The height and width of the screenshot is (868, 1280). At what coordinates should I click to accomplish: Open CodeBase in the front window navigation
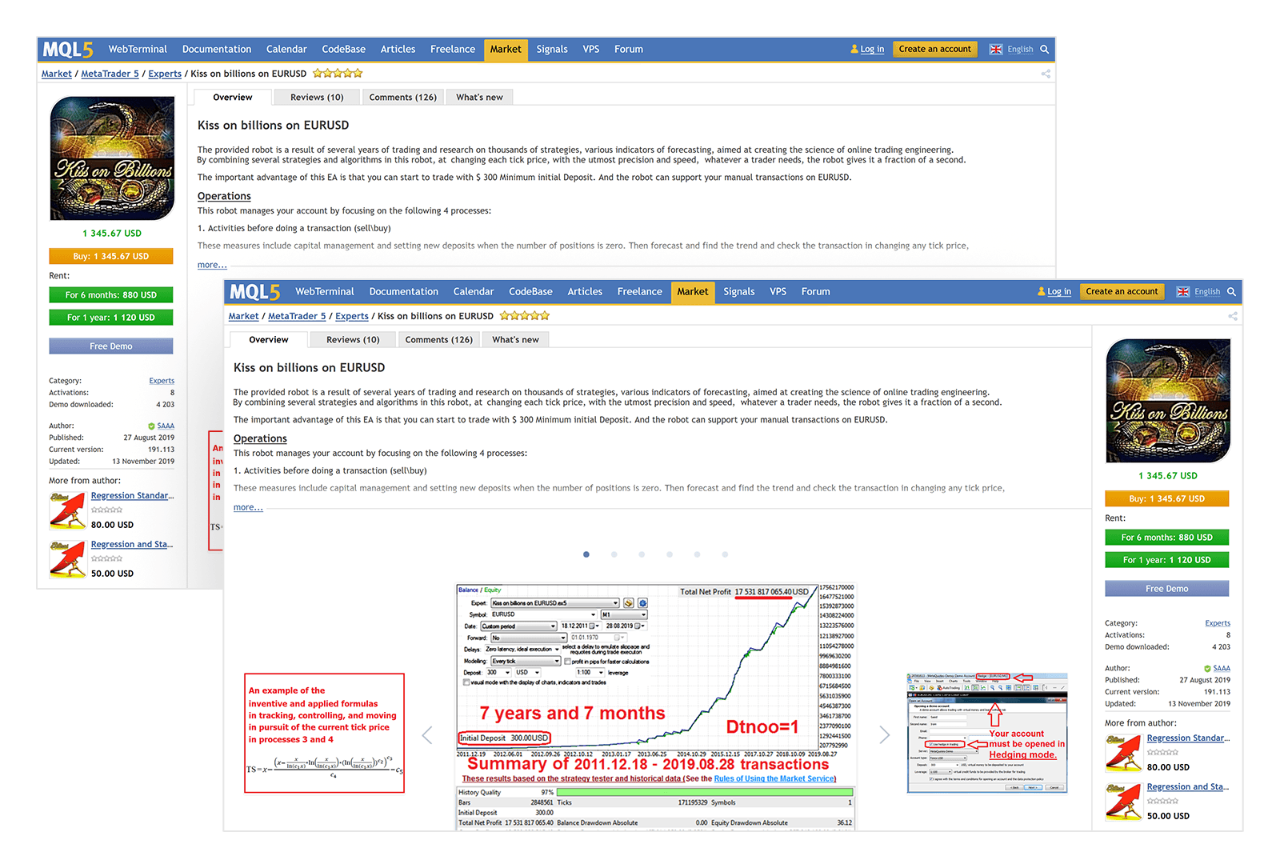click(x=530, y=292)
